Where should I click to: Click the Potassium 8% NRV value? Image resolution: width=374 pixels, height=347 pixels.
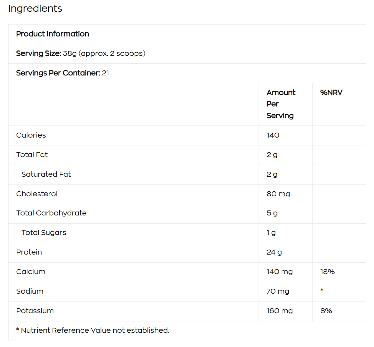(x=326, y=311)
